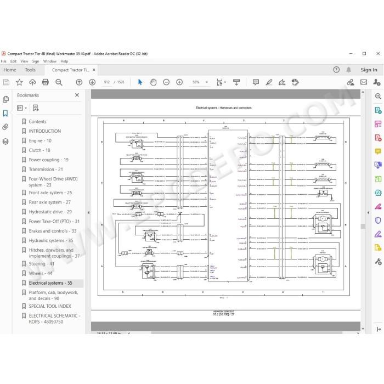This screenshot has height=384, width=384.
Task: Select the highlighter pen tool
Action: pos(269,82)
